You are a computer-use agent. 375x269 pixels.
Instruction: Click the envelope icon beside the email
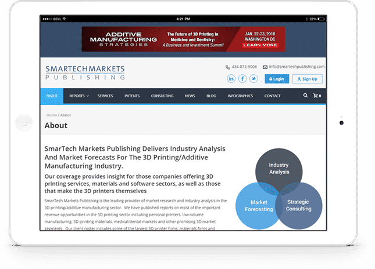coord(265,67)
